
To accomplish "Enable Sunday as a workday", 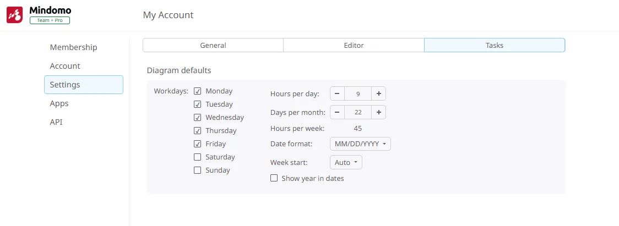I will coord(197,170).
